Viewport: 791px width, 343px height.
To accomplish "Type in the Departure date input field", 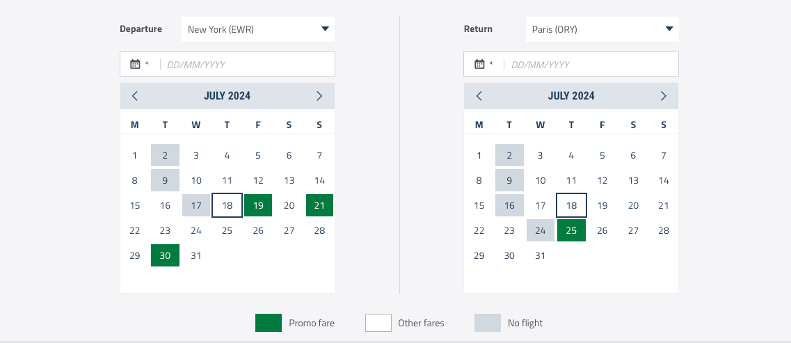I will (247, 65).
